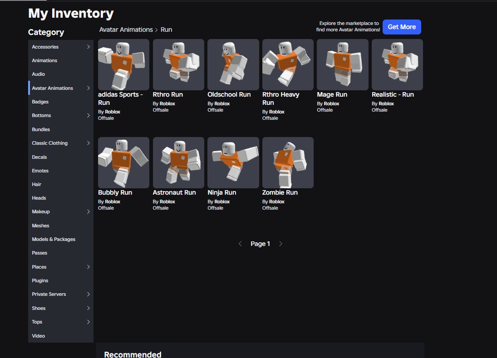
Task: Go to the next inventory page arrow
Action: point(280,244)
